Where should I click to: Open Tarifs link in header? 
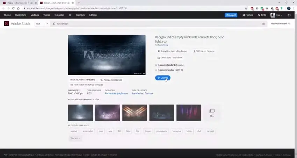[x=262, y=15]
